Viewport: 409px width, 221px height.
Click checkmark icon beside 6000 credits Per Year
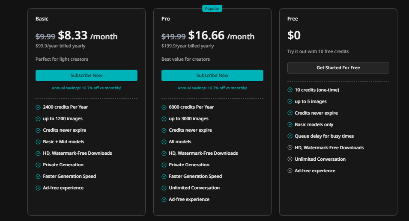[164, 107]
